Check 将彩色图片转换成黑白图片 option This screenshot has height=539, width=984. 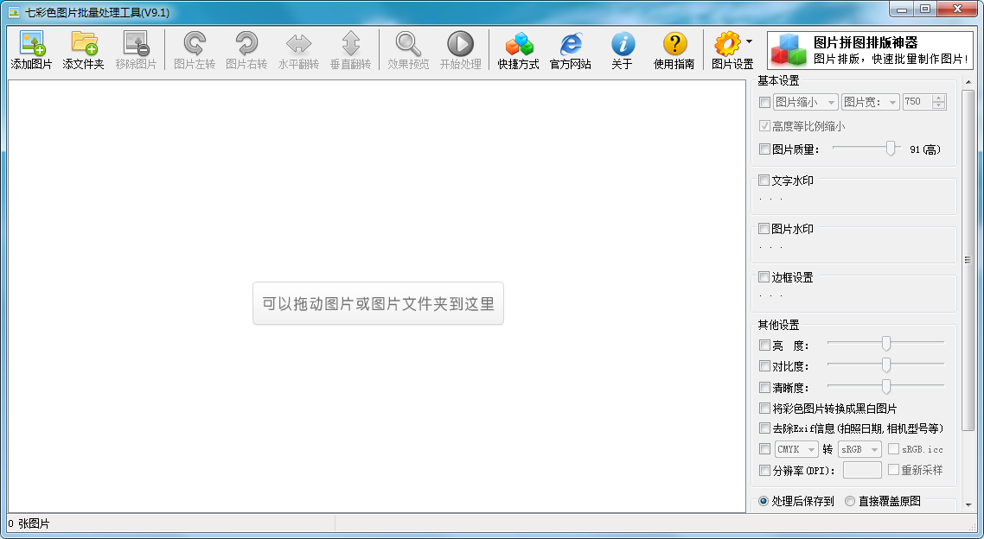pos(764,409)
